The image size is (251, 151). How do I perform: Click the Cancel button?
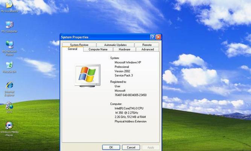[x=131, y=147]
